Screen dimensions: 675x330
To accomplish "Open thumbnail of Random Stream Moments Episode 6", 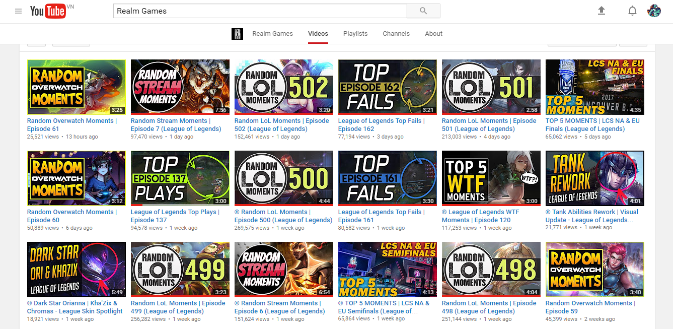I will [x=284, y=270].
